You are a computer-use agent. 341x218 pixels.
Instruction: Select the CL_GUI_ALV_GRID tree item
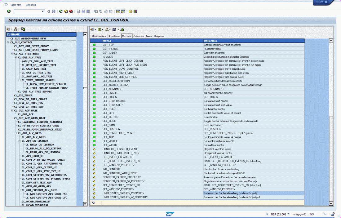click(x=29, y=133)
